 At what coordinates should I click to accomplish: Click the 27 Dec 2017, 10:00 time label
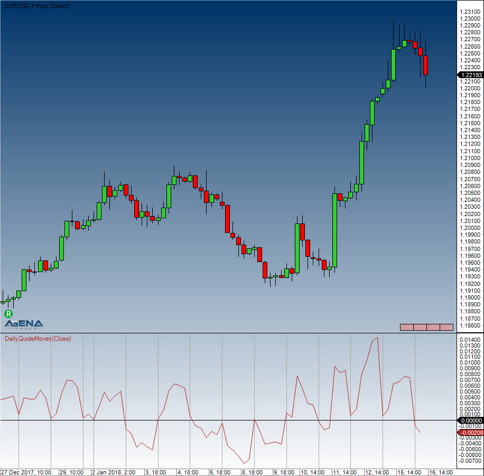26,472
